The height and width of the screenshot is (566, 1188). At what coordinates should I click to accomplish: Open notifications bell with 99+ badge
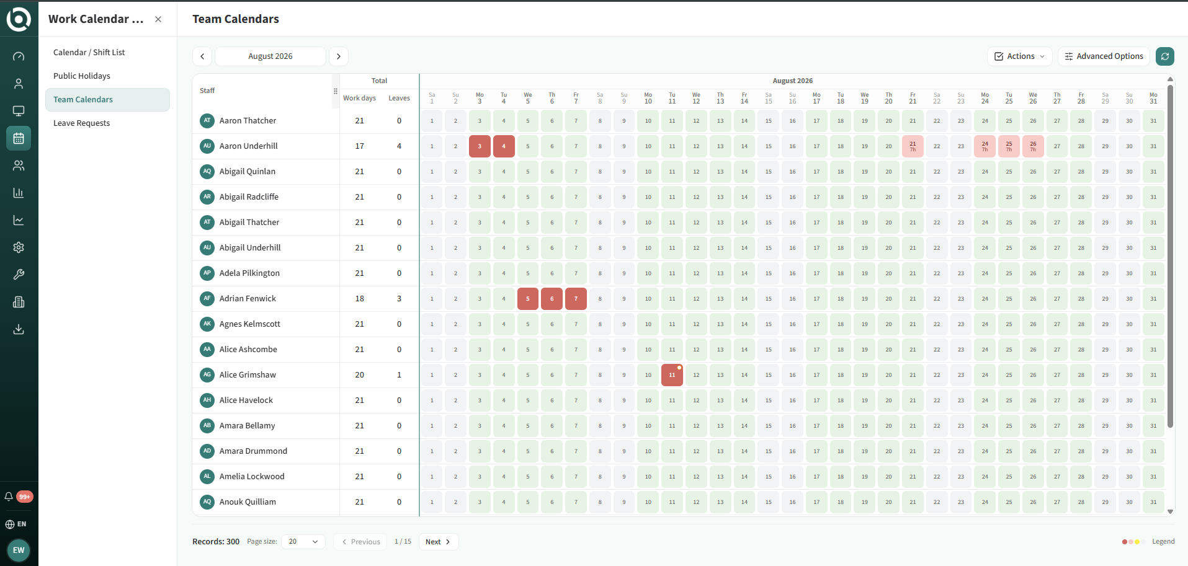[19, 497]
